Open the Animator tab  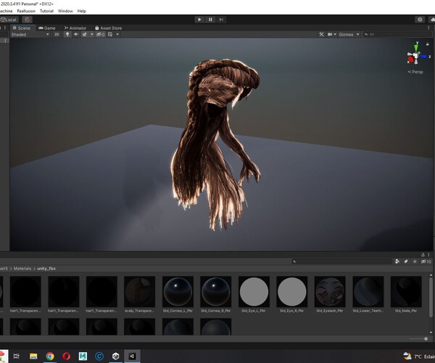pos(75,28)
